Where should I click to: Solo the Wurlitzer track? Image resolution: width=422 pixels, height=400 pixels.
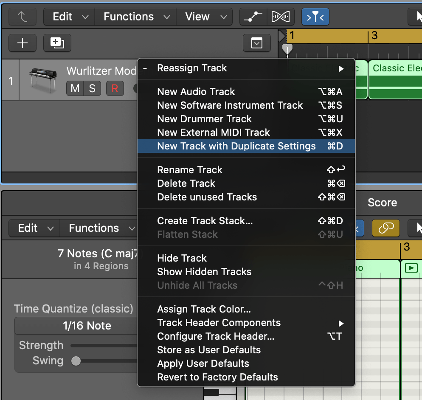click(x=92, y=88)
